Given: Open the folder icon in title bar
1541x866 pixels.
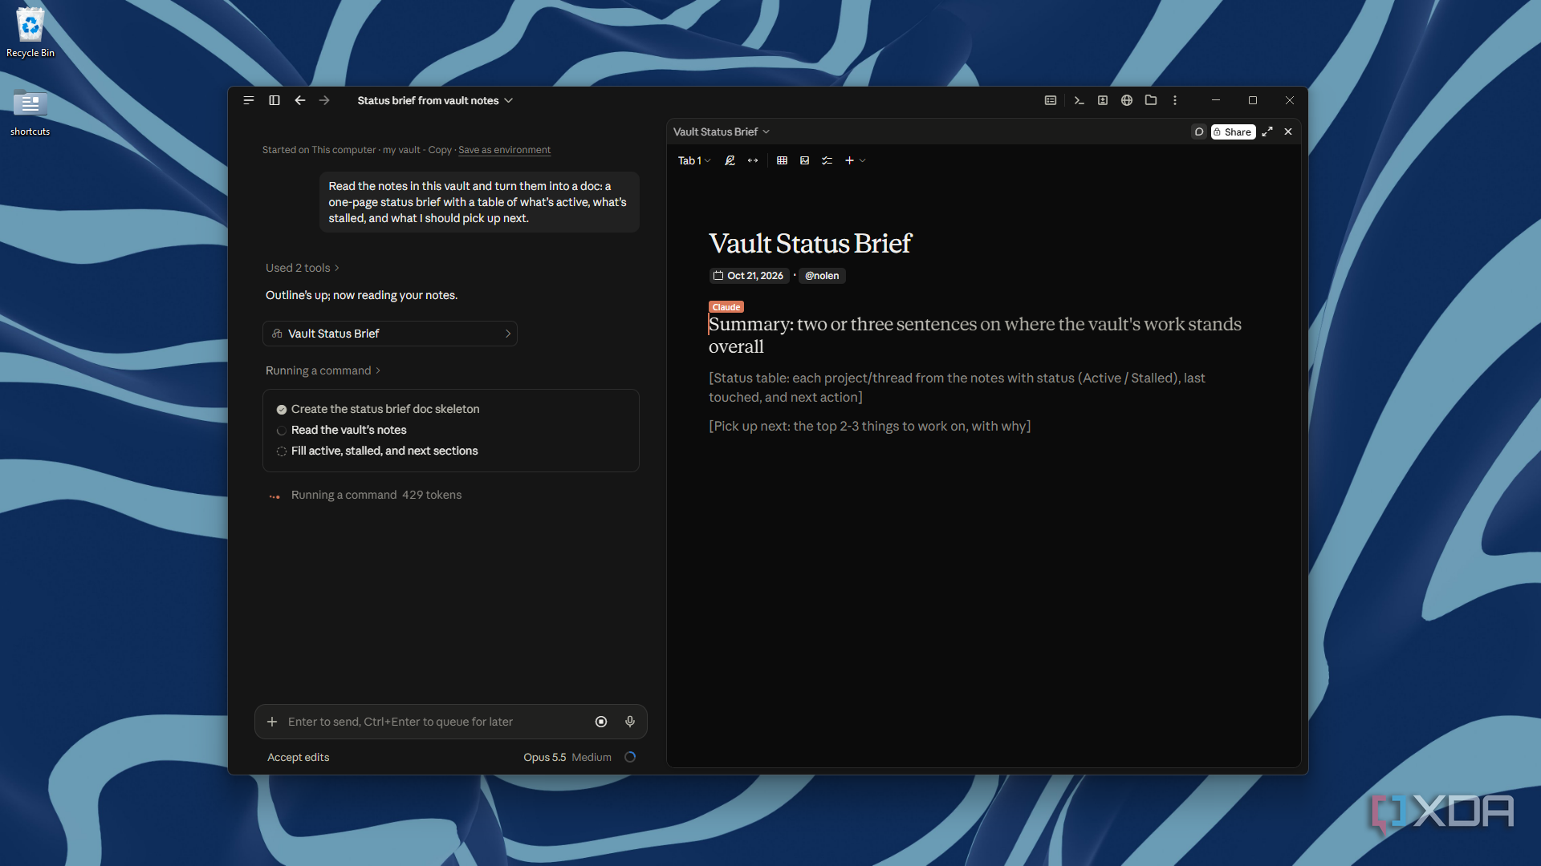Looking at the screenshot, I should (1151, 100).
